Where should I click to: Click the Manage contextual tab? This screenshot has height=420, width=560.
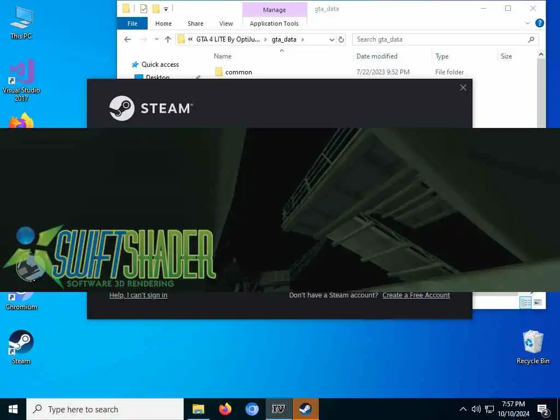(275, 10)
